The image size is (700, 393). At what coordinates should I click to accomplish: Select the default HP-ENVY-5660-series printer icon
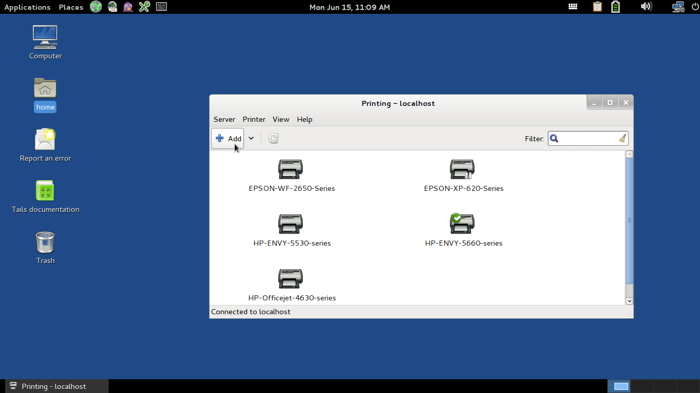tap(462, 224)
